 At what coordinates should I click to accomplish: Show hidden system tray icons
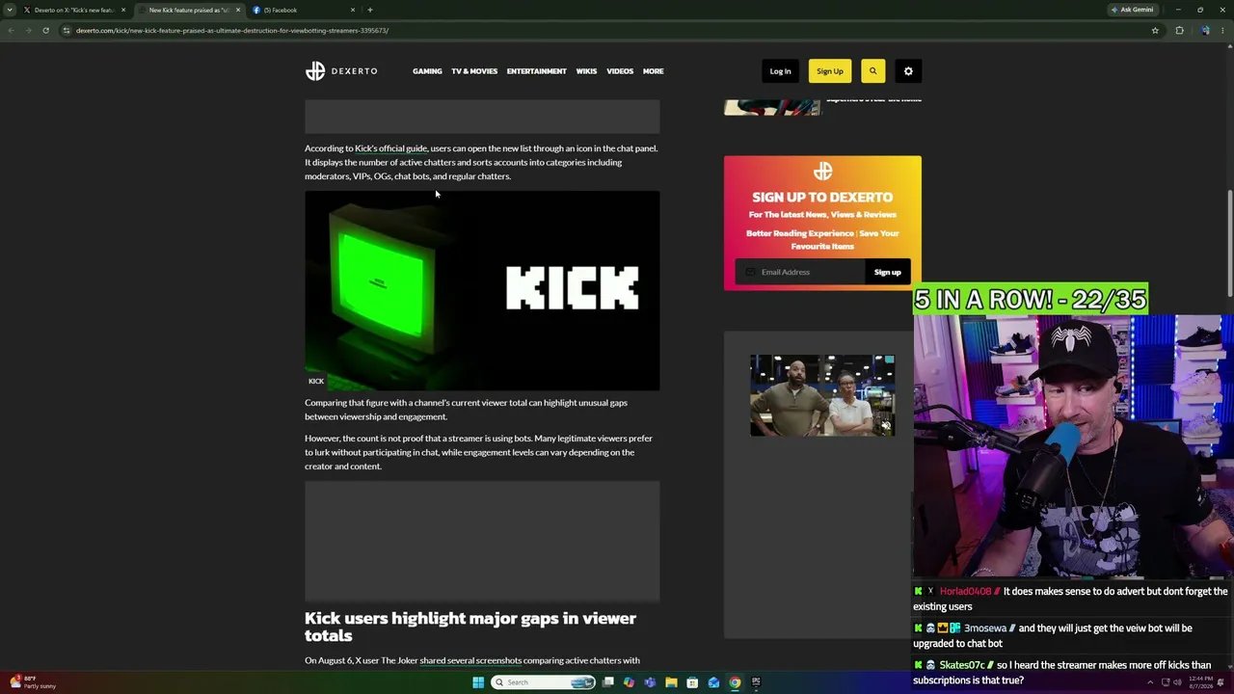click(1149, 682)
